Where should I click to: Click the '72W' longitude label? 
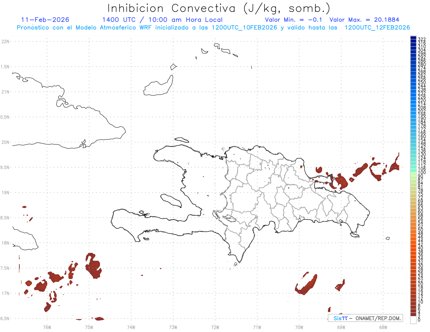pyautogui.click(x=215, y=327)
